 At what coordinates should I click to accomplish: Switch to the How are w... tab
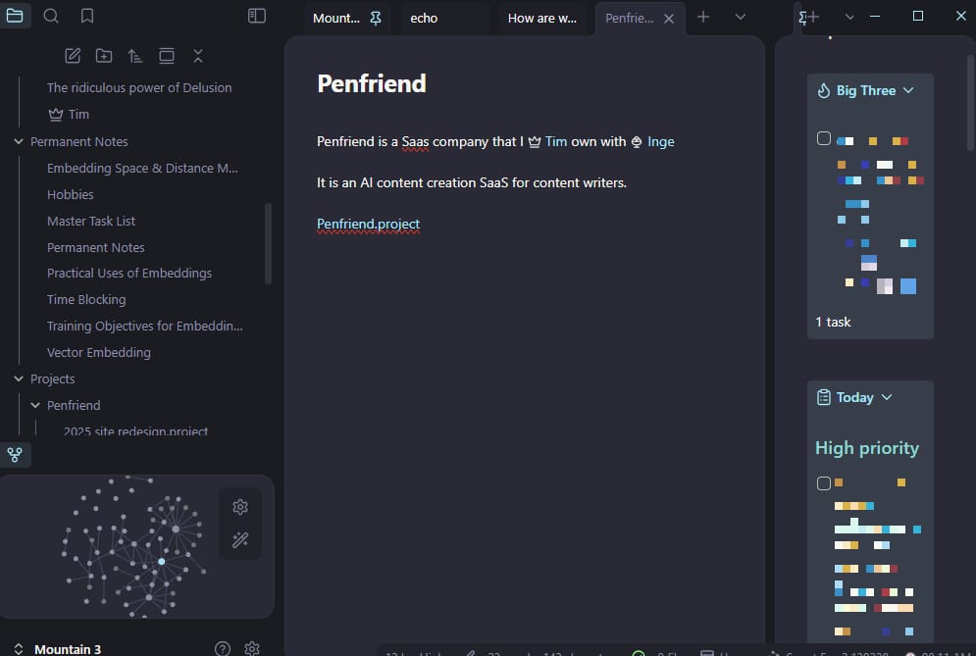[542, 19]
